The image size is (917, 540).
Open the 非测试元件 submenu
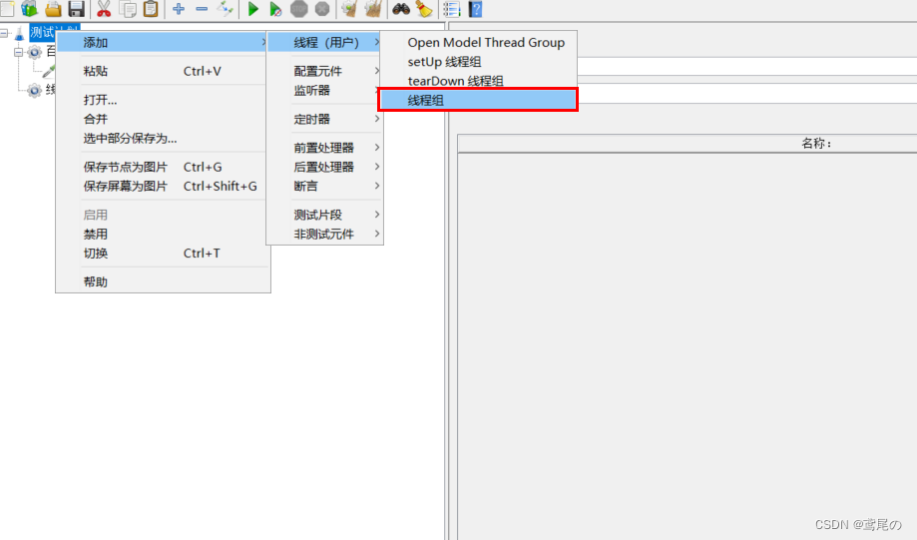pyautogui.click(x=324, y=234)
